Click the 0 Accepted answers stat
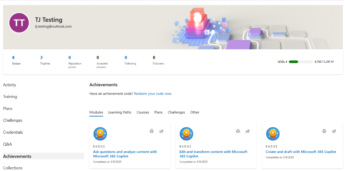This screenshot has height=171, width=345. (98, 57)
